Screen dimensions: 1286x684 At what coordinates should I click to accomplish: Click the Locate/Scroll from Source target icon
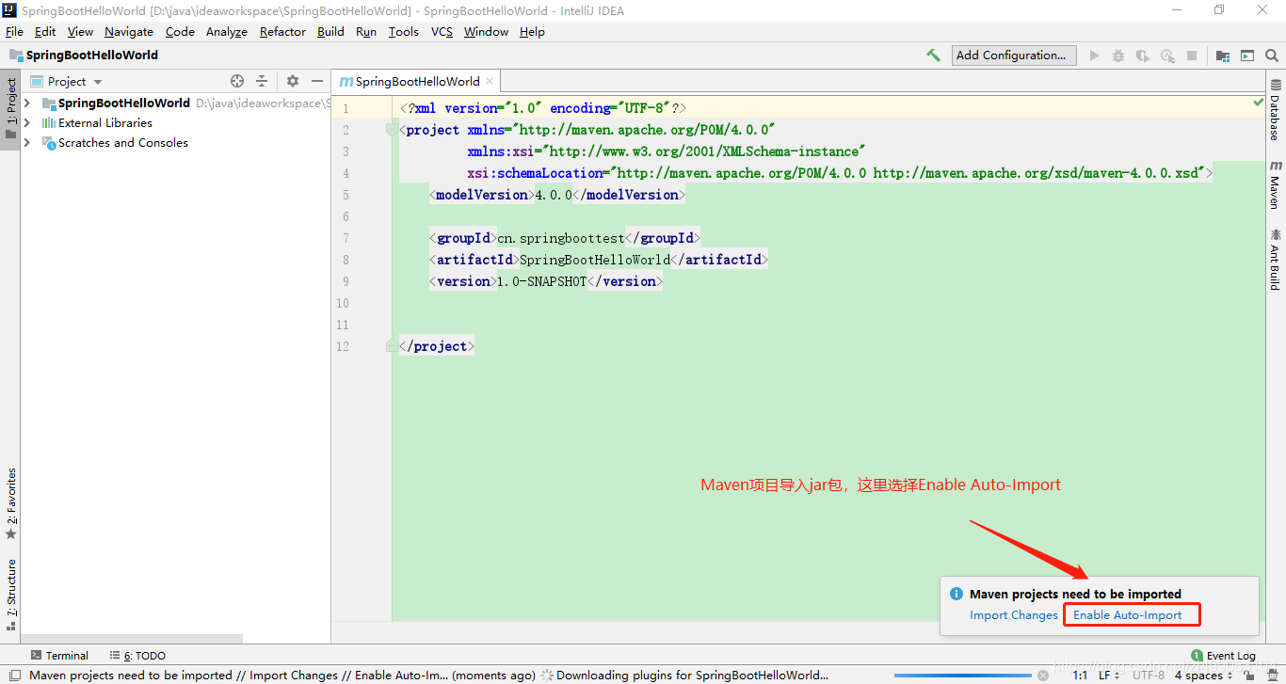click(x=237, y=82)
